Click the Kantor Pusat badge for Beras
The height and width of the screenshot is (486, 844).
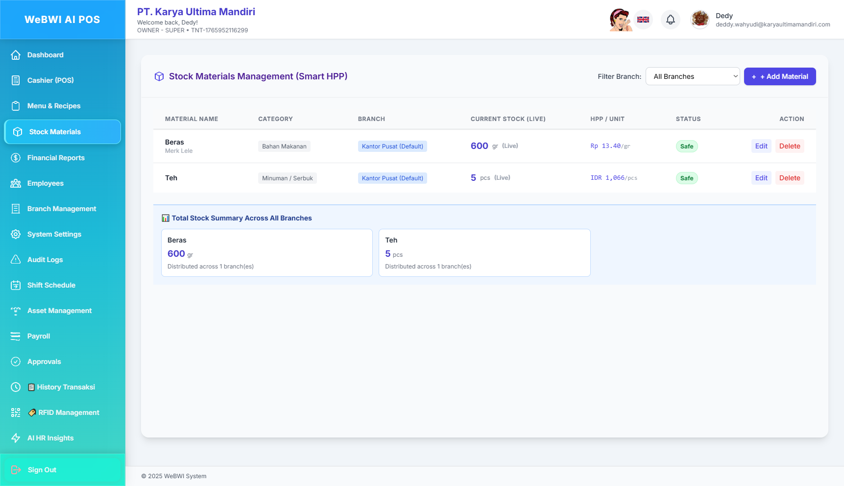[392, 146]
